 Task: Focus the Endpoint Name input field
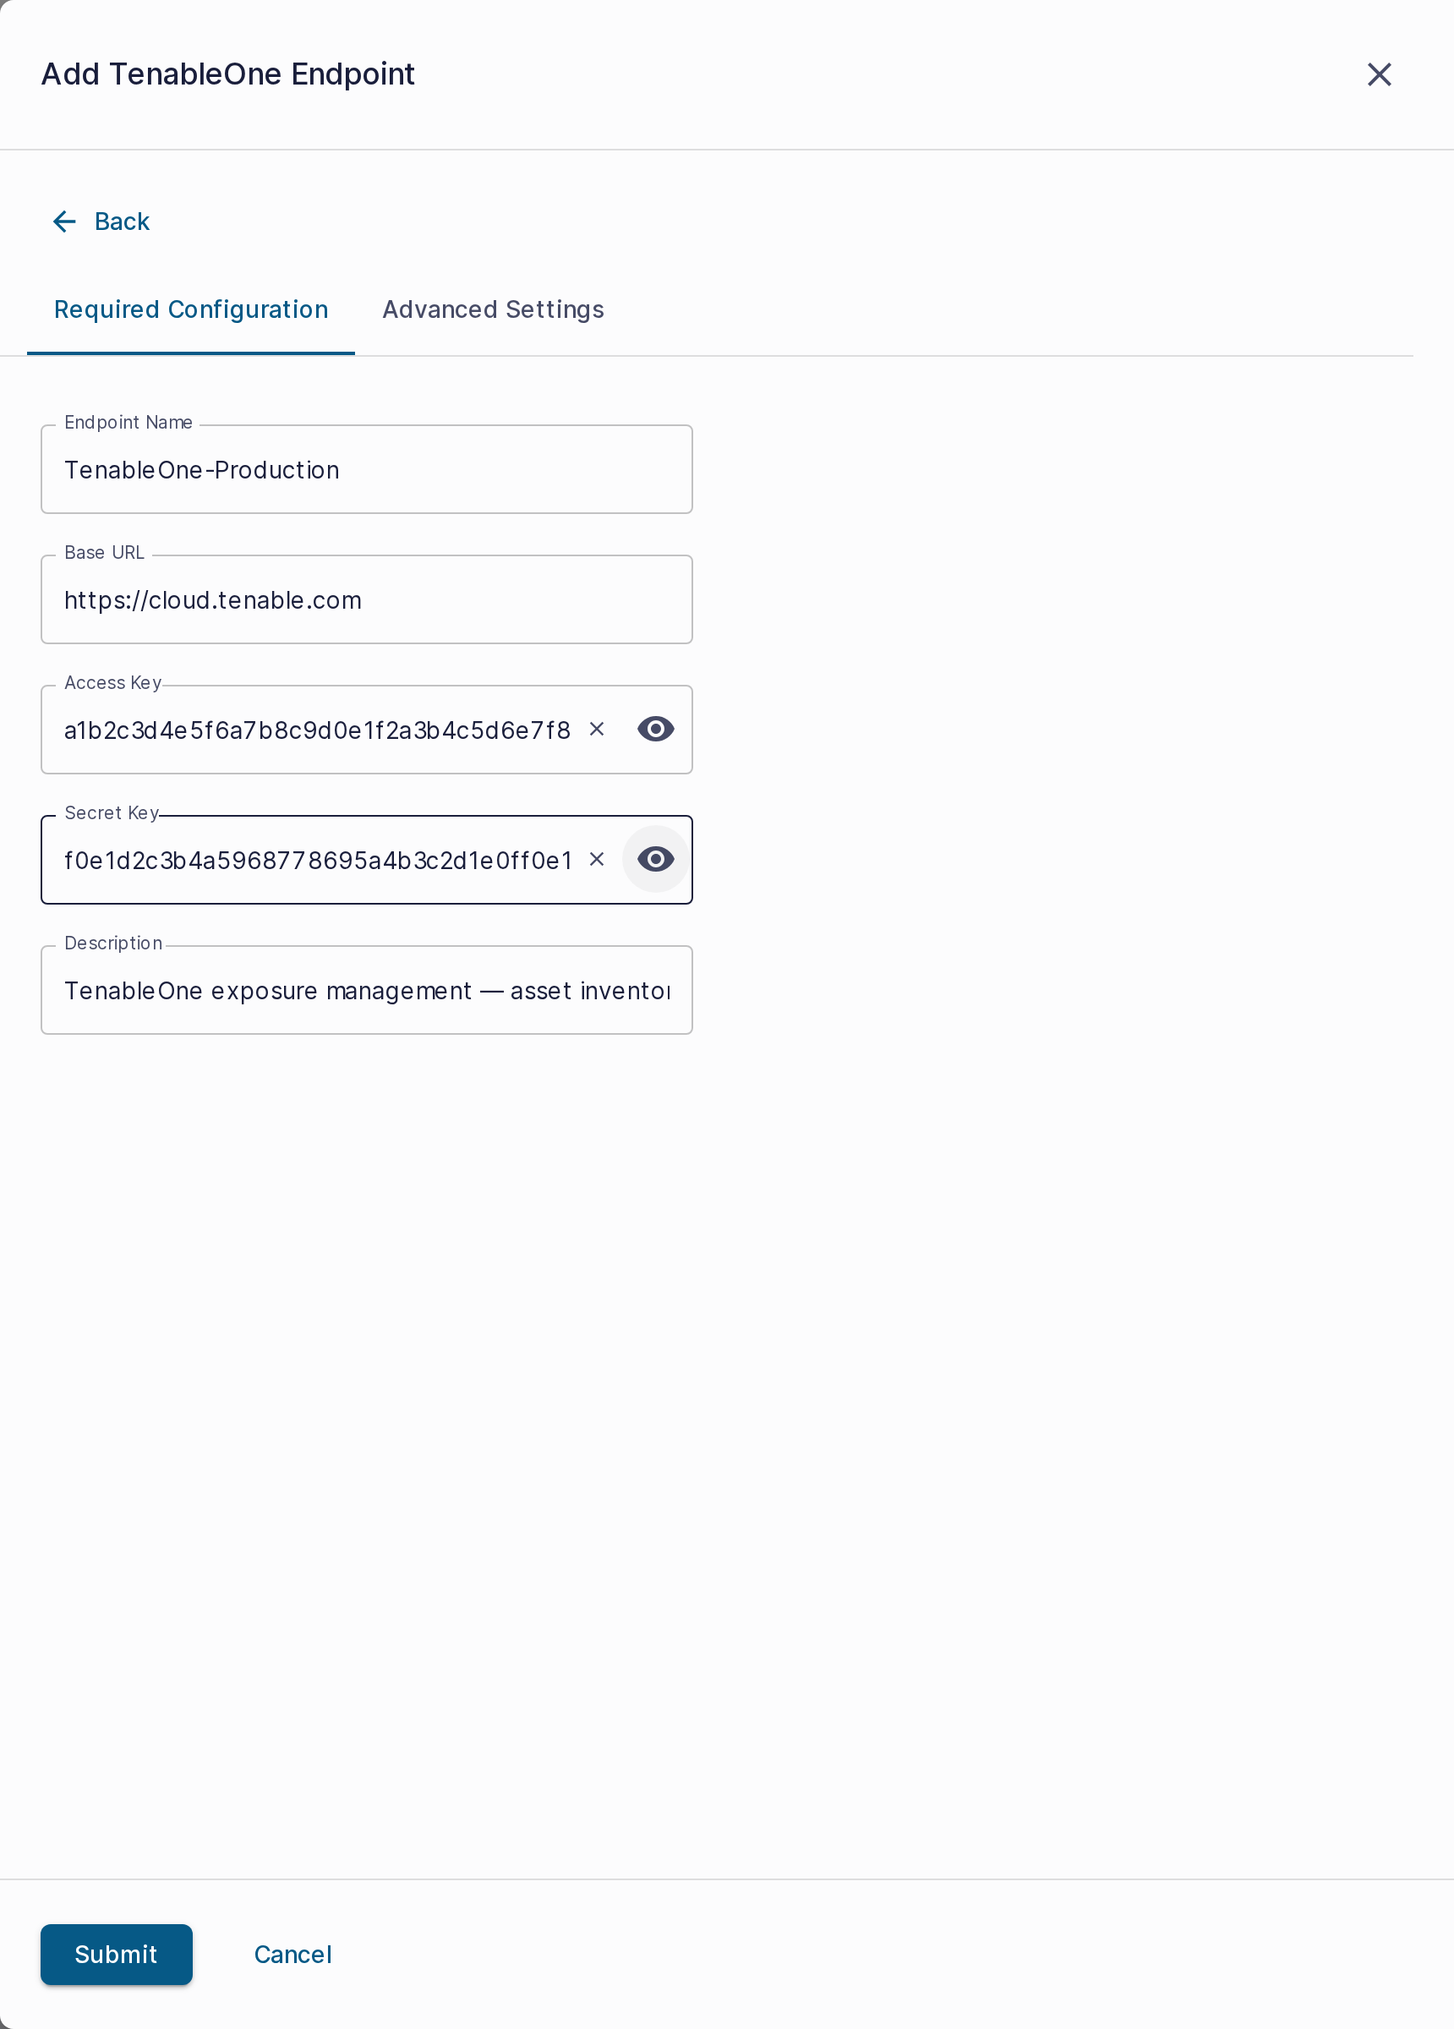pos(367,470)
